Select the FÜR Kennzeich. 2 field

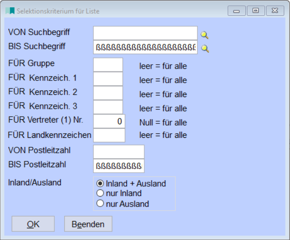pyautogui.click(x=108, y=93)
